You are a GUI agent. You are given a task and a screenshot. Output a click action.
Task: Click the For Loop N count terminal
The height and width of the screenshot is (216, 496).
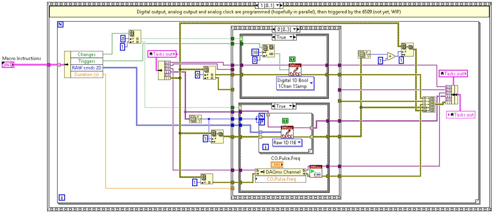tap(60, 24)
